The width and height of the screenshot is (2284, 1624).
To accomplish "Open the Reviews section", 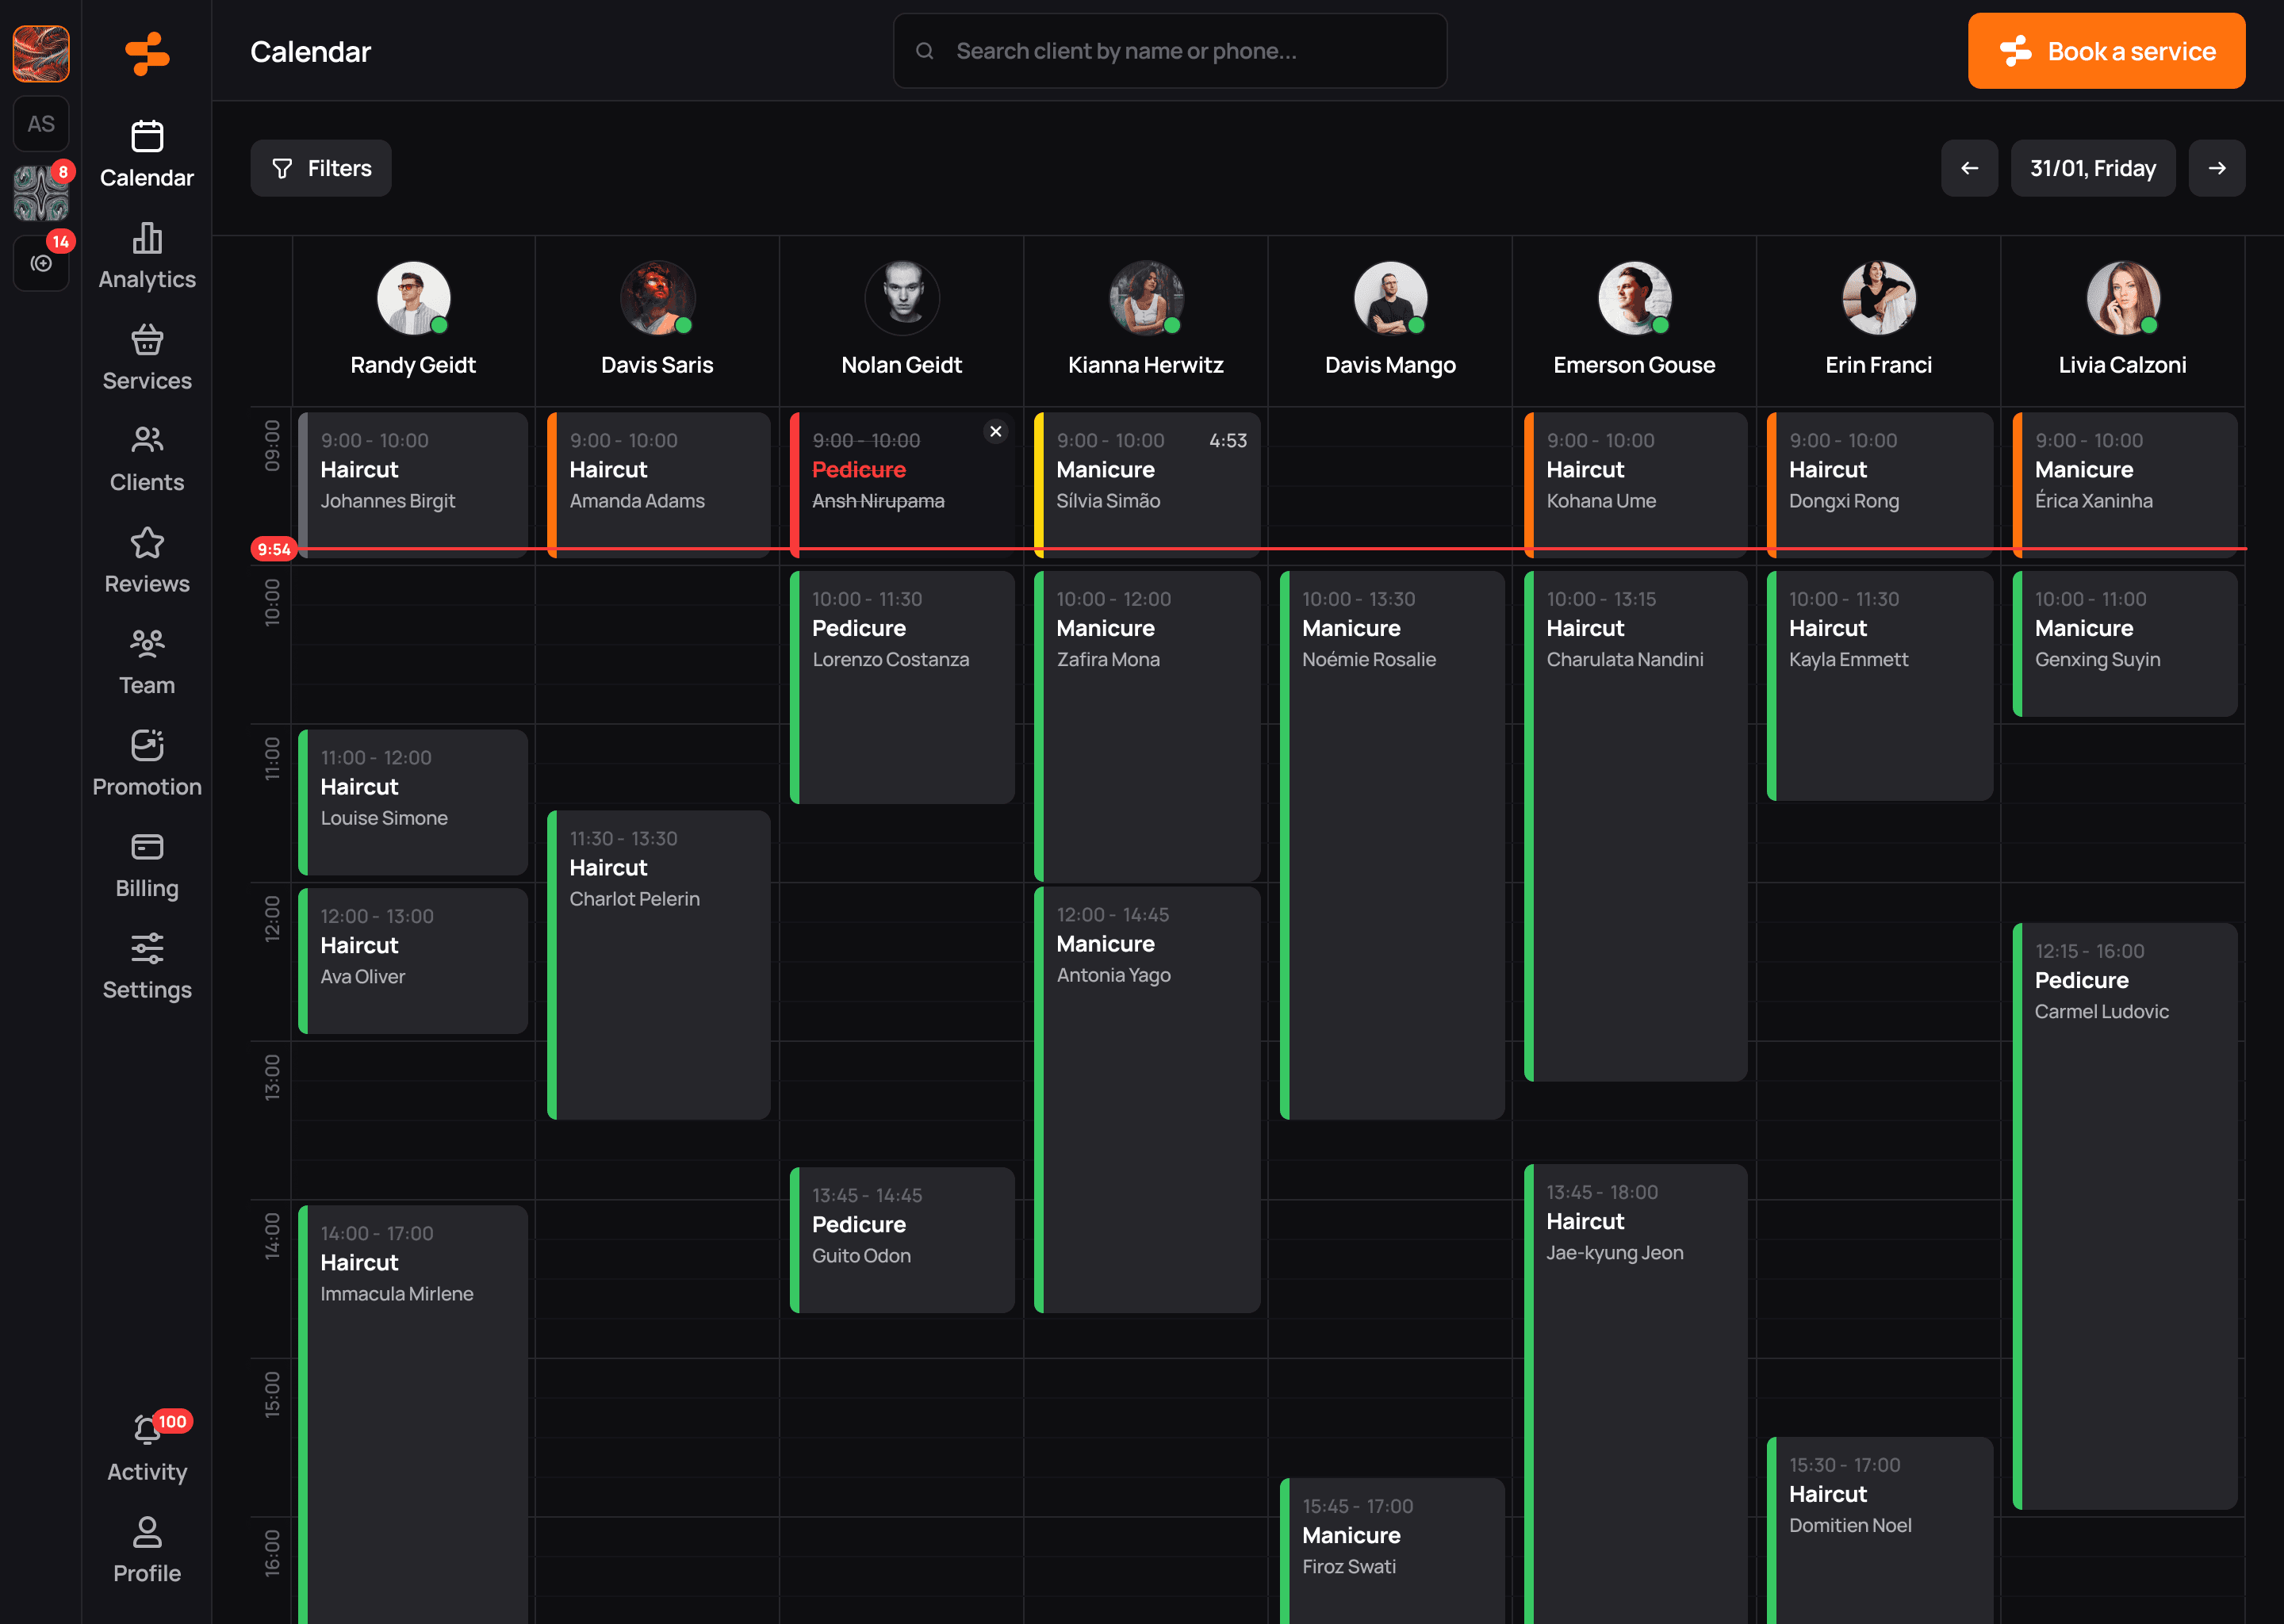I will coord(147,560).
